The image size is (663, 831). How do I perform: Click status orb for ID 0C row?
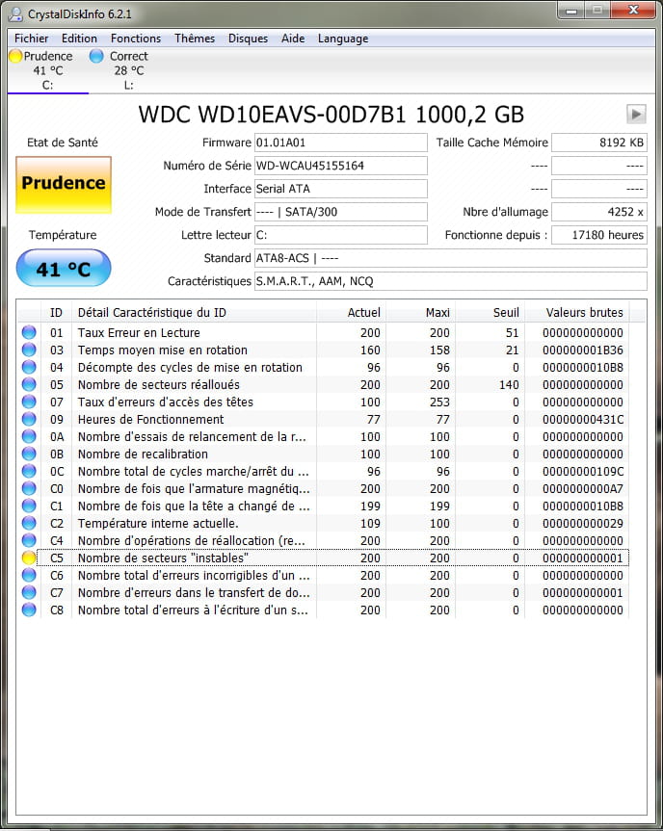pyautogui.click(x=29, y=471)
